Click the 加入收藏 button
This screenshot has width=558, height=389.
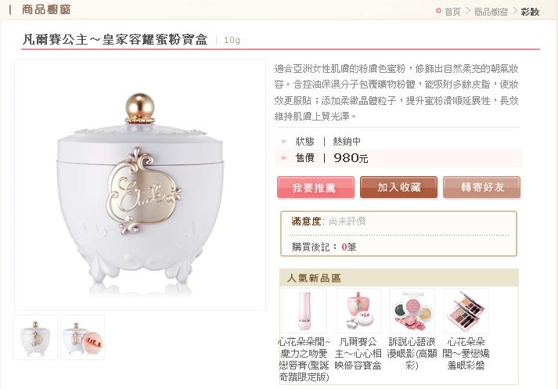tap(398, 187)
